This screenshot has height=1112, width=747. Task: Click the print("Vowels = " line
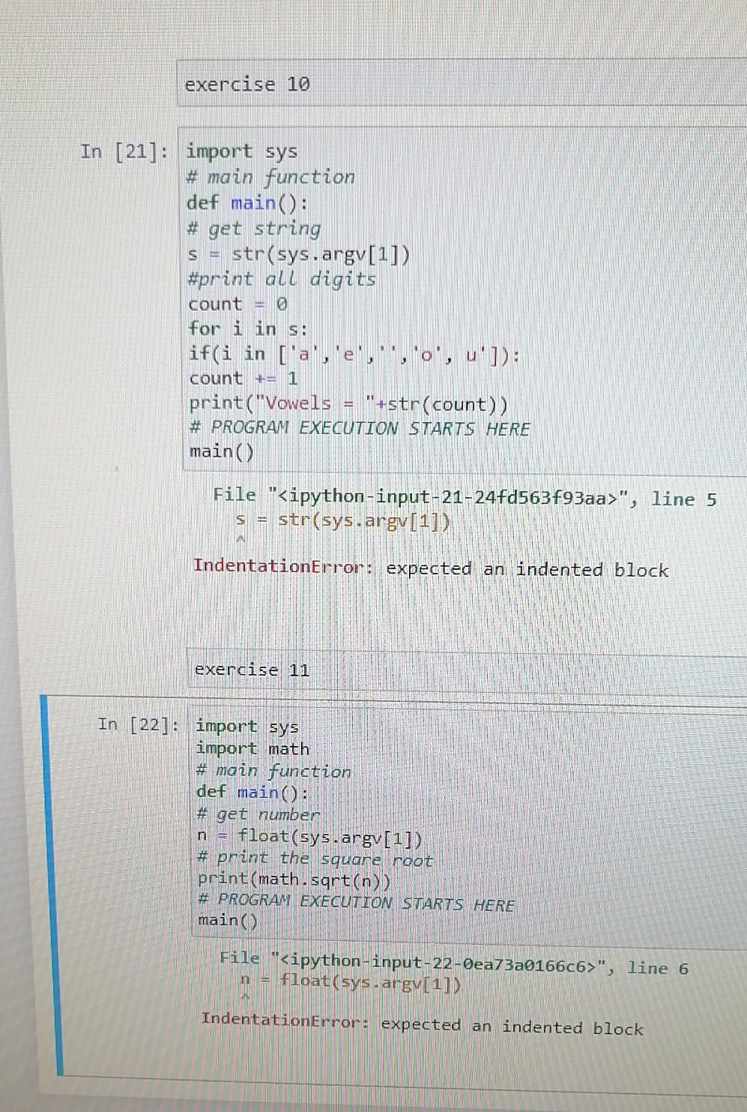[x=348, y=403]
